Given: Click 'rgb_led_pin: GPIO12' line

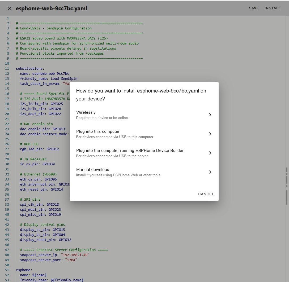Looking at the screenshot, I should 39,149.
